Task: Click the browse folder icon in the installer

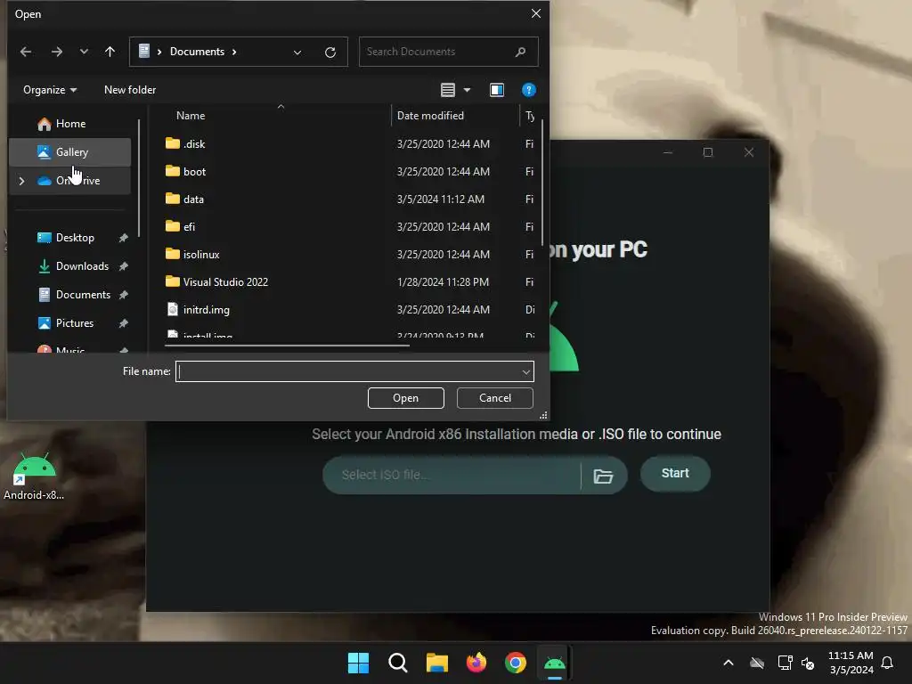Action: 603,476
